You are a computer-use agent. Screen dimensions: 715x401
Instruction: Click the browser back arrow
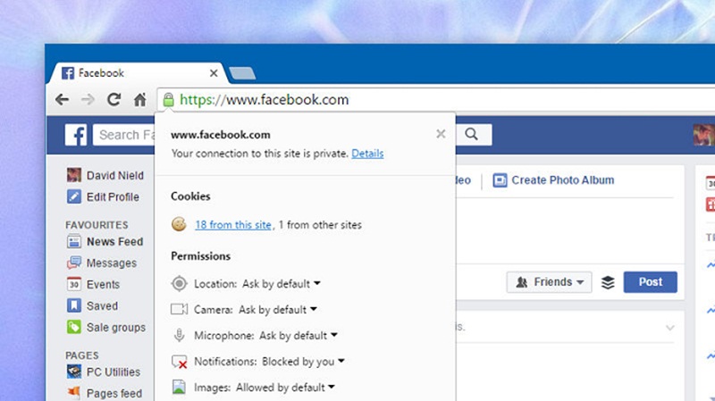(x=62, y=99)
